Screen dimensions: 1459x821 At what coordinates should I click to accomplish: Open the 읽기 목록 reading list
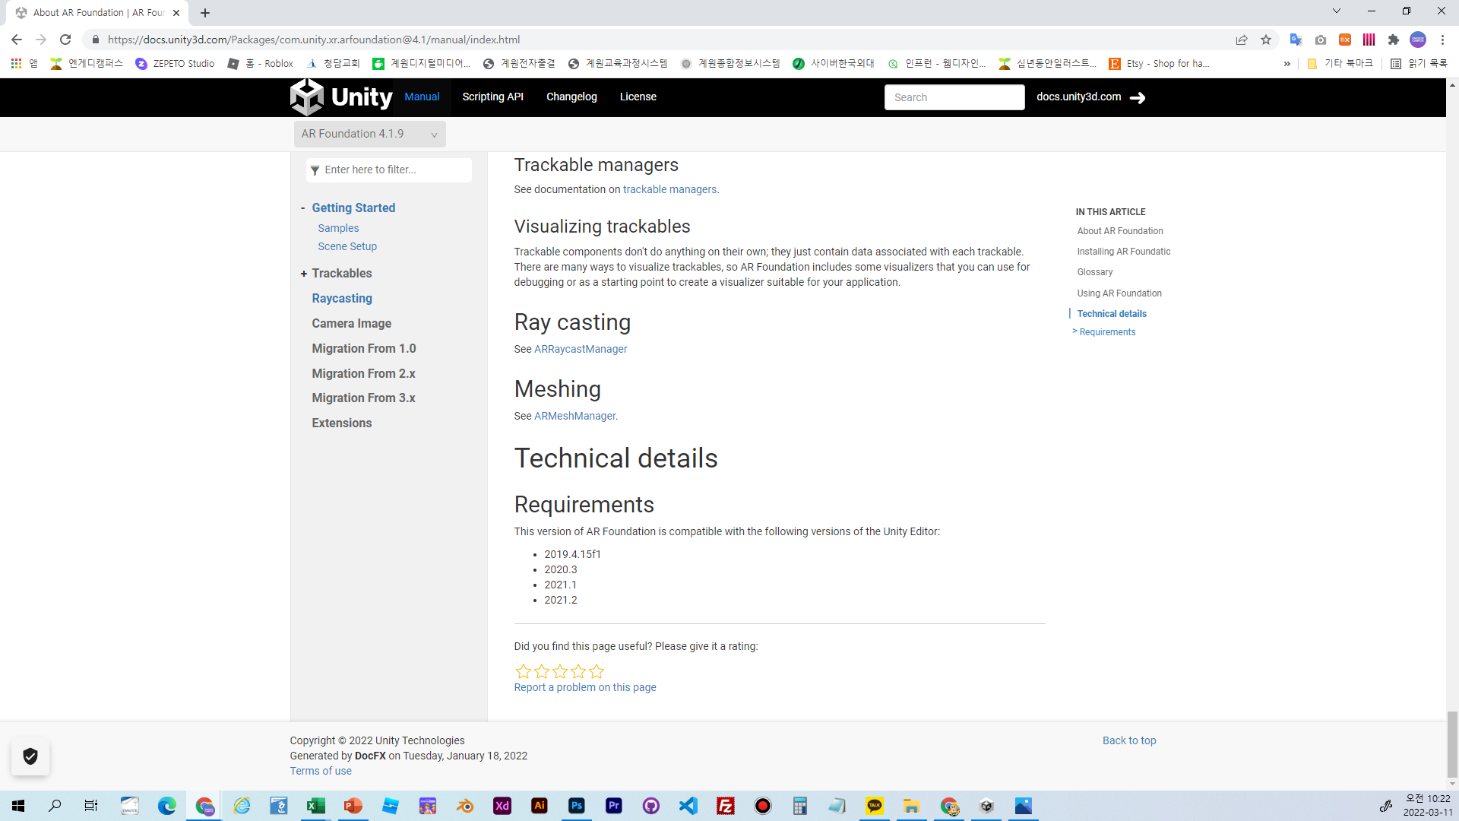point(1419,64)
